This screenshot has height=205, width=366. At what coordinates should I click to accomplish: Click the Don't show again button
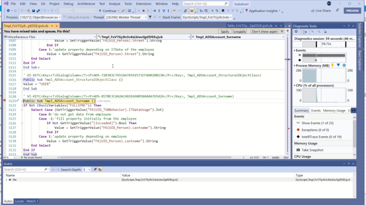[x=264, y=31]
